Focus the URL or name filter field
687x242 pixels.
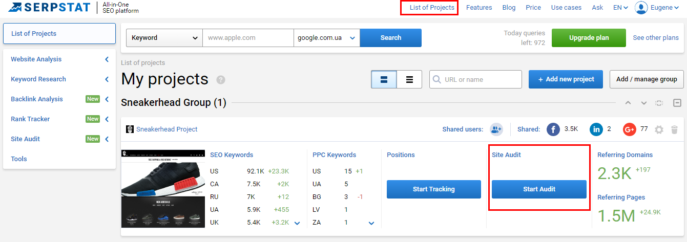[475, 79]
